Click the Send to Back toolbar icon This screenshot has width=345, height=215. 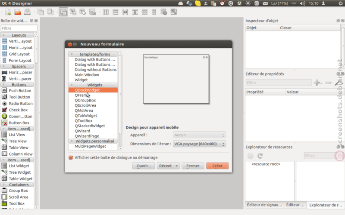pos(41,12)
